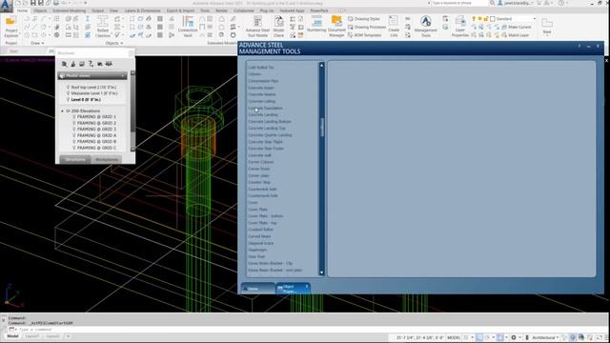Toggle lightbulb for FRAMING @ GRID B
This screenshot has height=343, width=610.
point(74,142)
